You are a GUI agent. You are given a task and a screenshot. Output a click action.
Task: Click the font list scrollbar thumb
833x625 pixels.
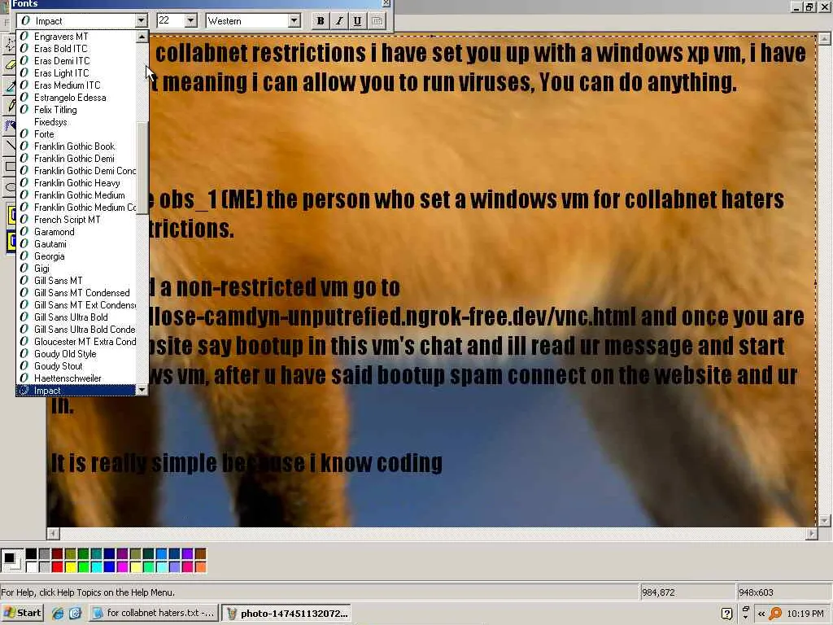coord(142,168)
